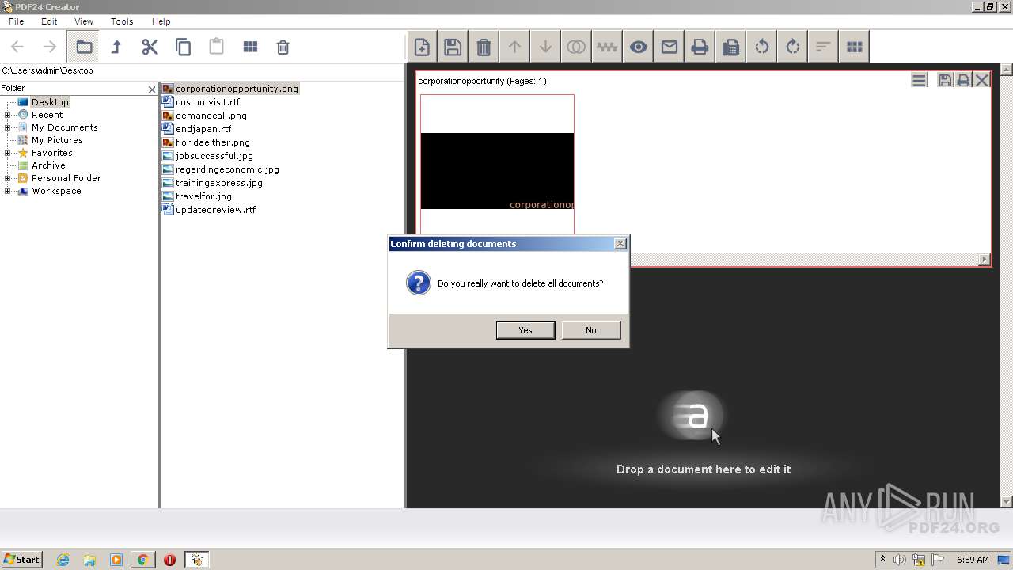The height and width of the screenshot is (570, 1013).
Task: Click the scissors cut icon
Action: pyautogui.click(x=150, y=47)
